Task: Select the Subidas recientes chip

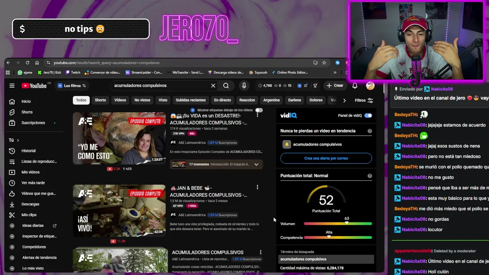Action: click(x=191, y=100)
